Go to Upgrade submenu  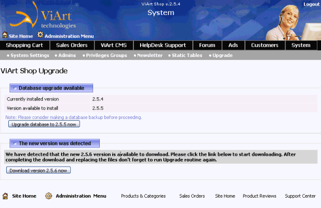[223, 55]
